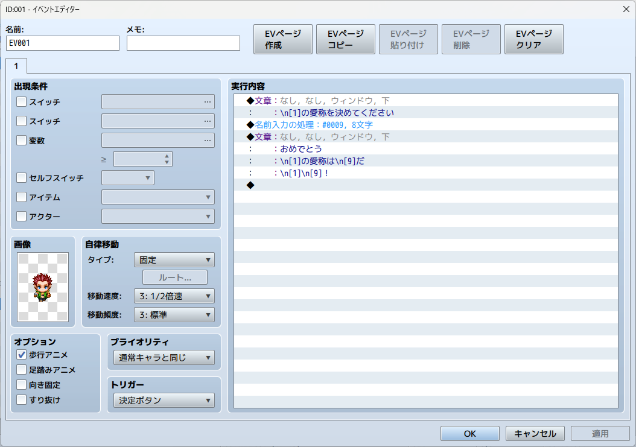Enable the 変数 condition checkbox
The width and height of the screenshot is (636, 447).
[x=22, y=141]
